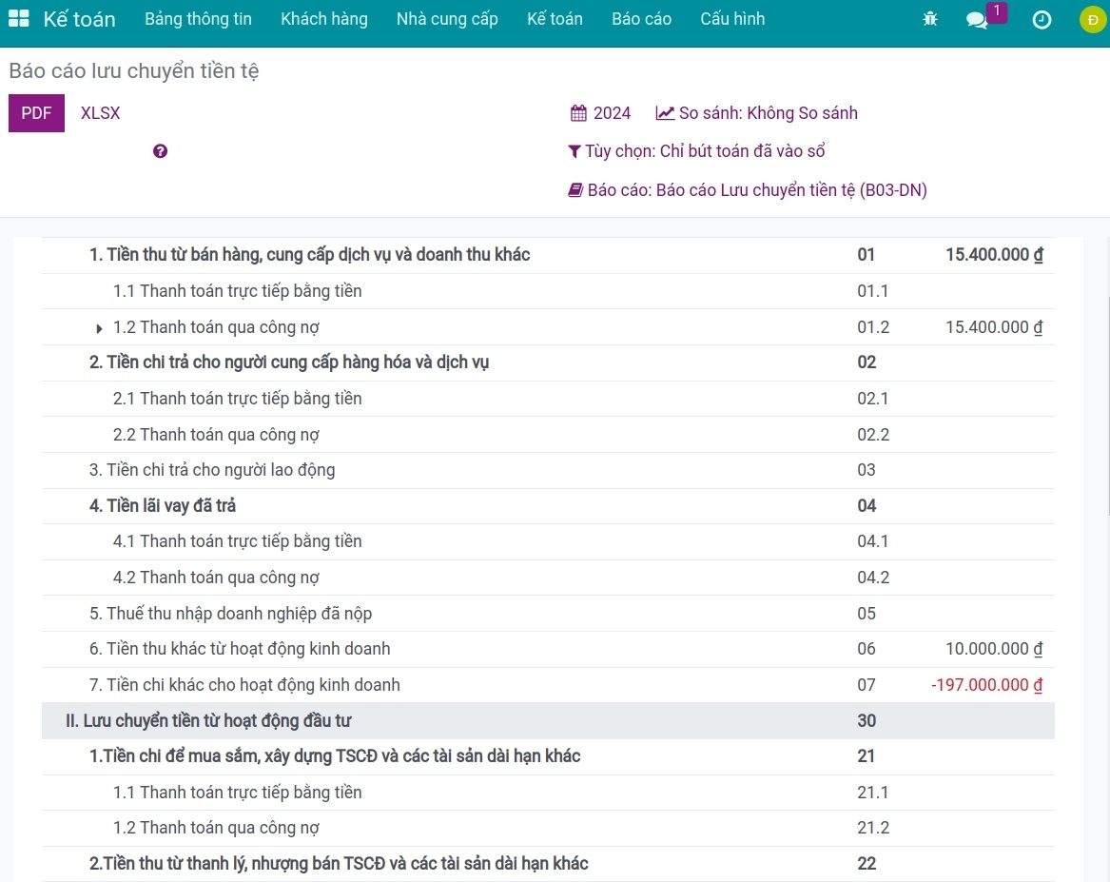Click the 15.400.000 ₫ amount on line 01
Viewport: 1110px width, 882px height.
click(994, 255)
